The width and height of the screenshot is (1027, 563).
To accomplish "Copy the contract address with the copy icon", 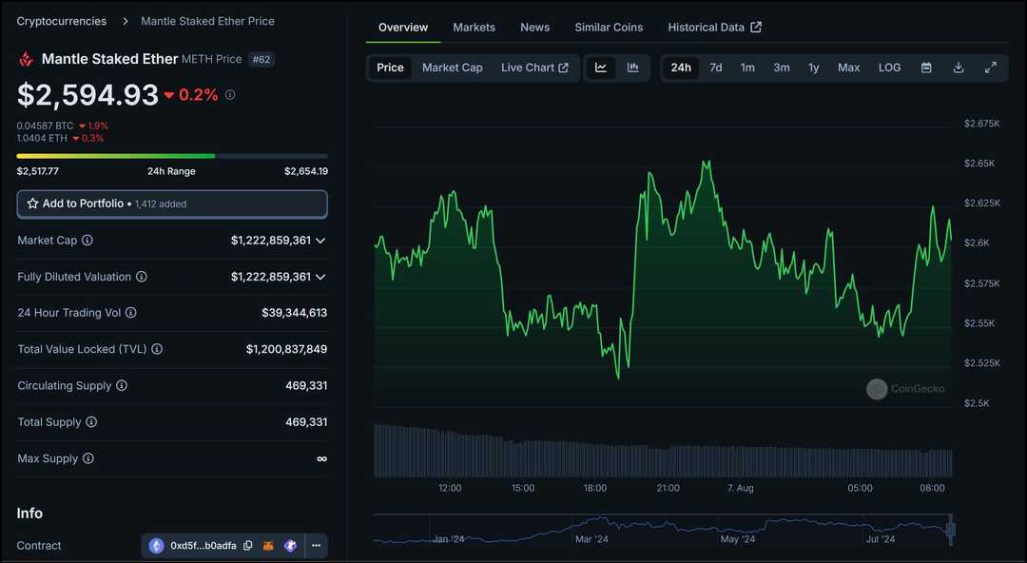I will tap(247, 545).
